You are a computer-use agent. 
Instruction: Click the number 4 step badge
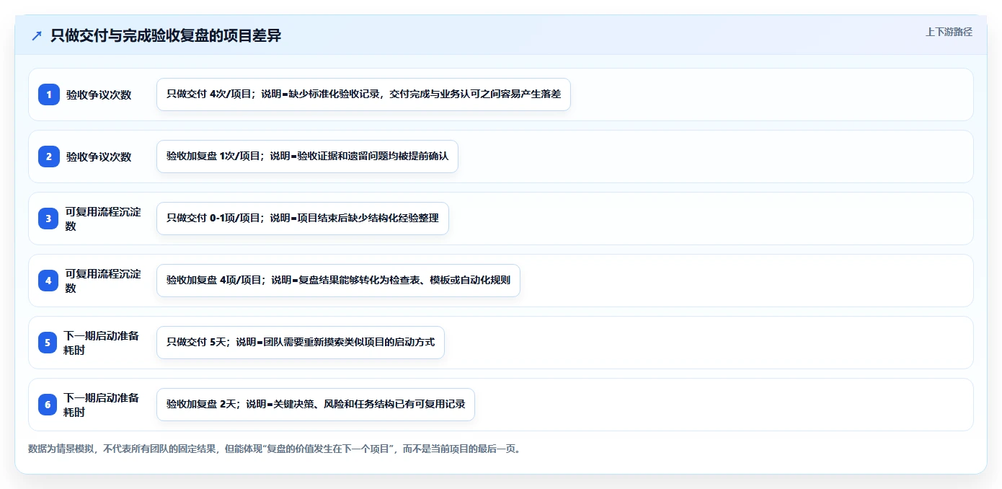coord(49,281)
